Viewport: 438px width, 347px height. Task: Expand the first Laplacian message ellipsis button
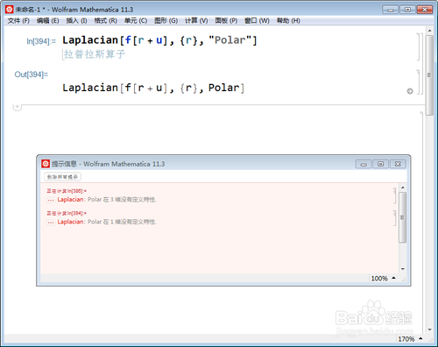coord(51,200)
